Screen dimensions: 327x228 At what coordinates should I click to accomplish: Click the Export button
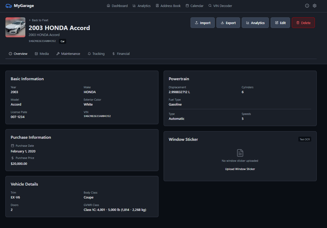228,23
